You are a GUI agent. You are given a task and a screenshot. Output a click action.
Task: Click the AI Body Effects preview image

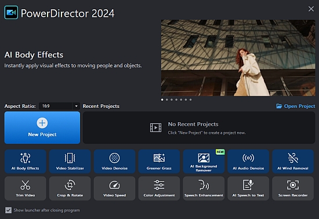coord(238,58)
